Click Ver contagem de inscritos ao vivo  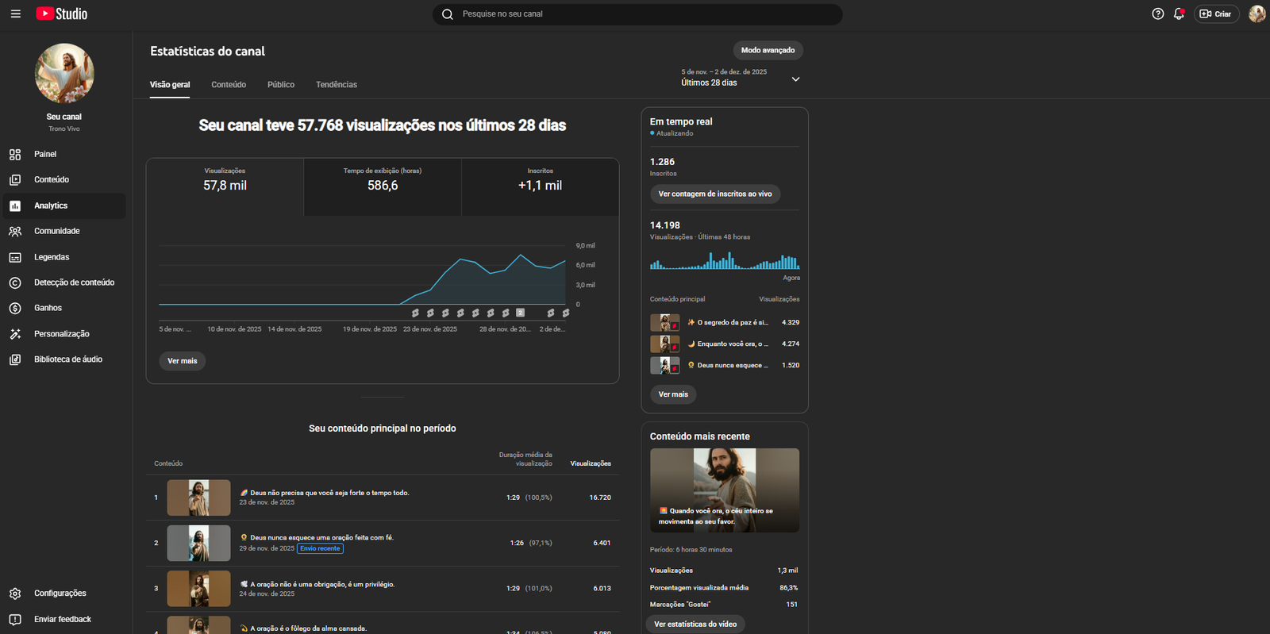(714, 194)
